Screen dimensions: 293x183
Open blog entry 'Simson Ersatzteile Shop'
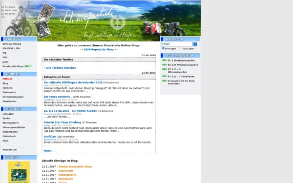pos(75,167)
